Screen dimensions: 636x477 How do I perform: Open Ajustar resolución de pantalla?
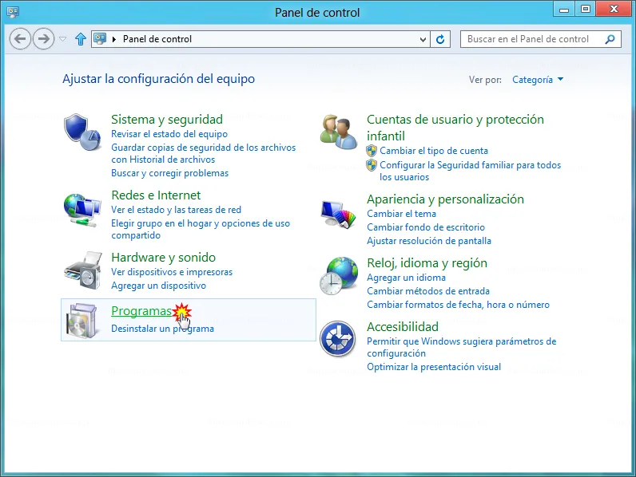(429, 242)
